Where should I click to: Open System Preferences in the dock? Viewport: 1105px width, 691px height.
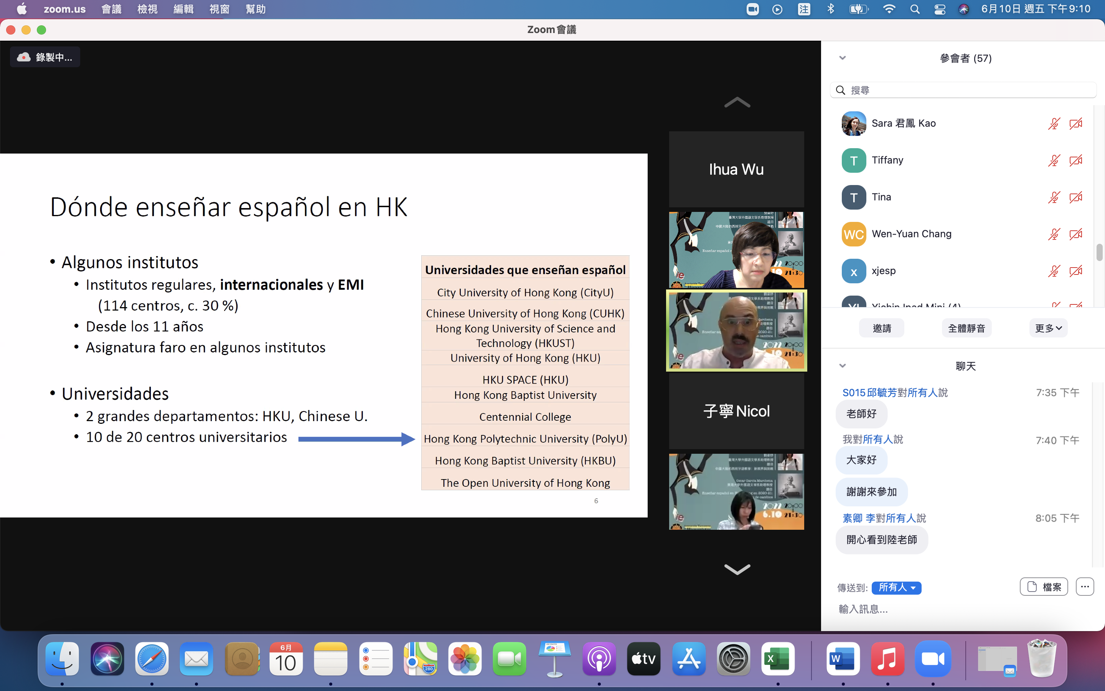click(733, 658)
